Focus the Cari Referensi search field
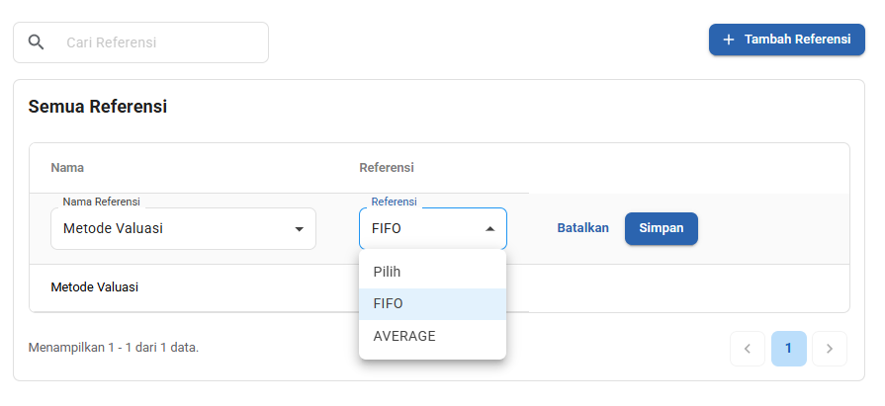Viewport: 885px width, 406px height. [158, 42]
